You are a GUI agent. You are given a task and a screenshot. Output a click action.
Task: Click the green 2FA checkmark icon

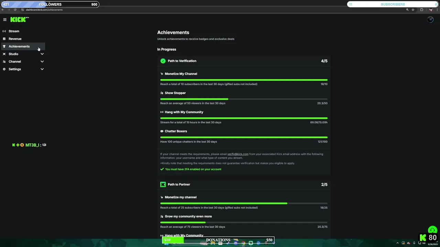point(162,169)
